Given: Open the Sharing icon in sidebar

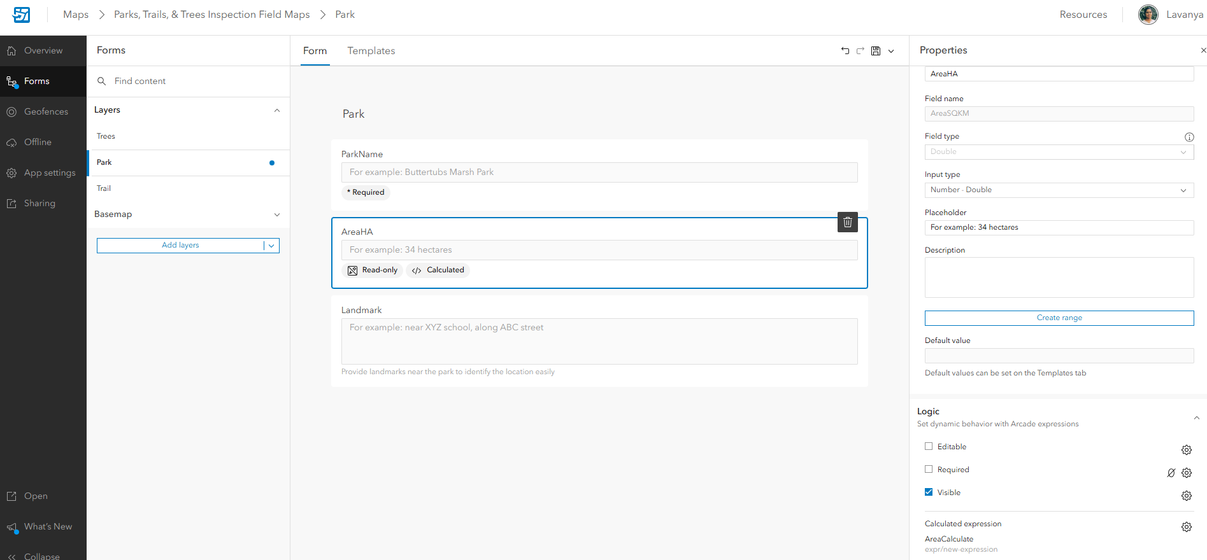Looking at the screenshot, I should tap(11, 204).
